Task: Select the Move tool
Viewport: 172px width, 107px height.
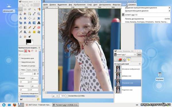Action: pos(25,18)
